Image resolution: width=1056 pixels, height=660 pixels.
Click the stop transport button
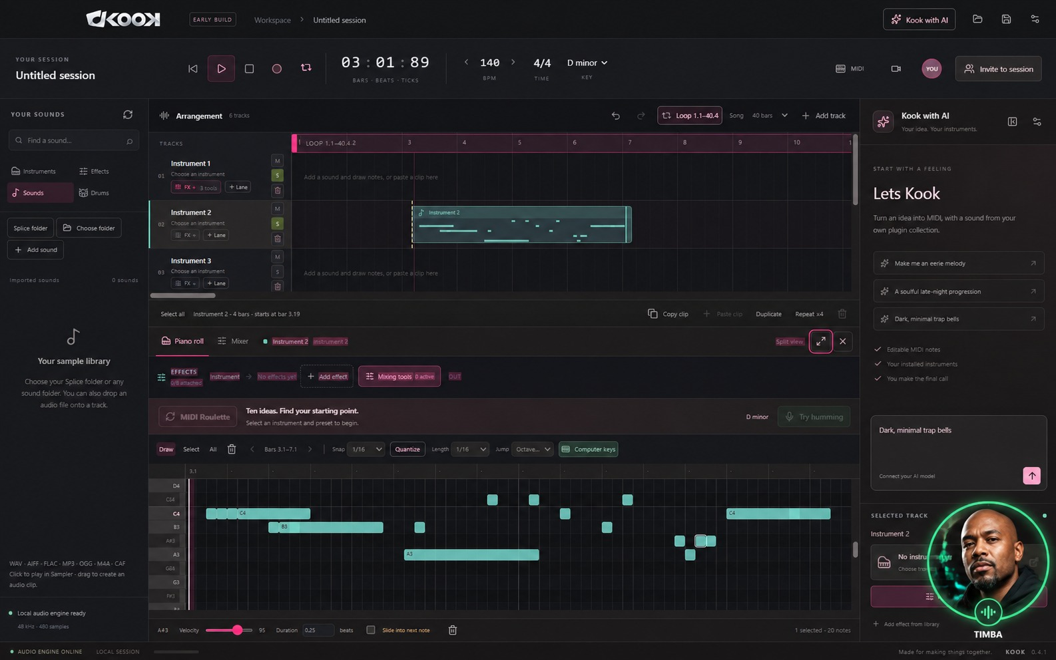point(249,69)
